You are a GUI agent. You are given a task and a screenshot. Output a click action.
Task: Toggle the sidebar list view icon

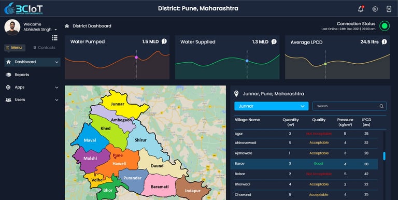click(x=54, y=38)
